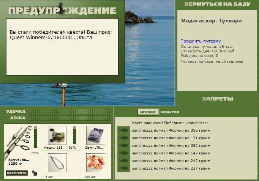
Task: Click Вернуться на базу
Action: [217, 4]
